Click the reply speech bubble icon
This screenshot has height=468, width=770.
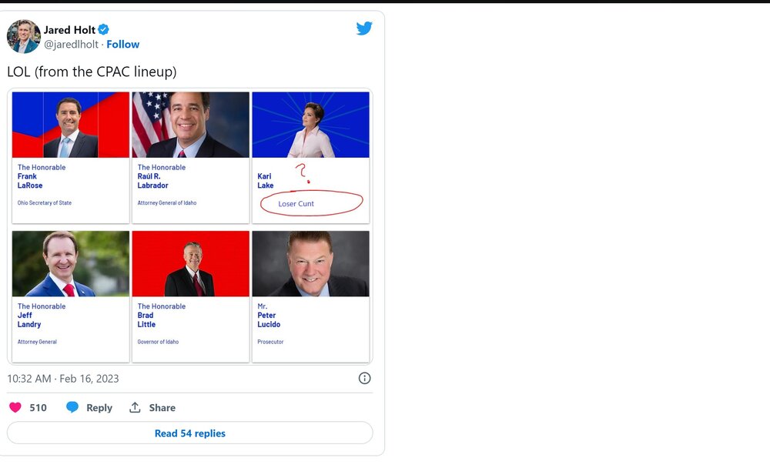point(72,407)
